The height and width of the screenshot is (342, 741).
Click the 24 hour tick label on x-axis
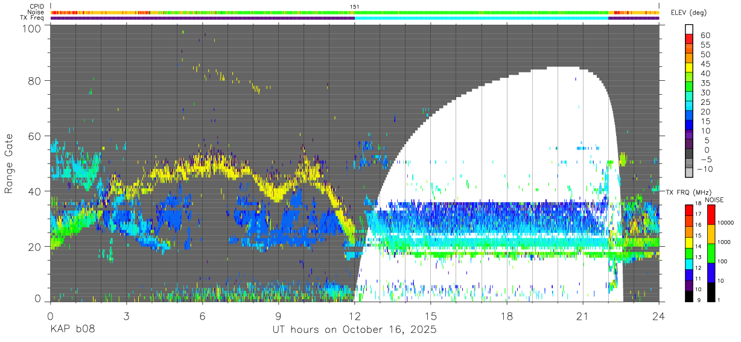pyautogui.click(x=659, y=316)
